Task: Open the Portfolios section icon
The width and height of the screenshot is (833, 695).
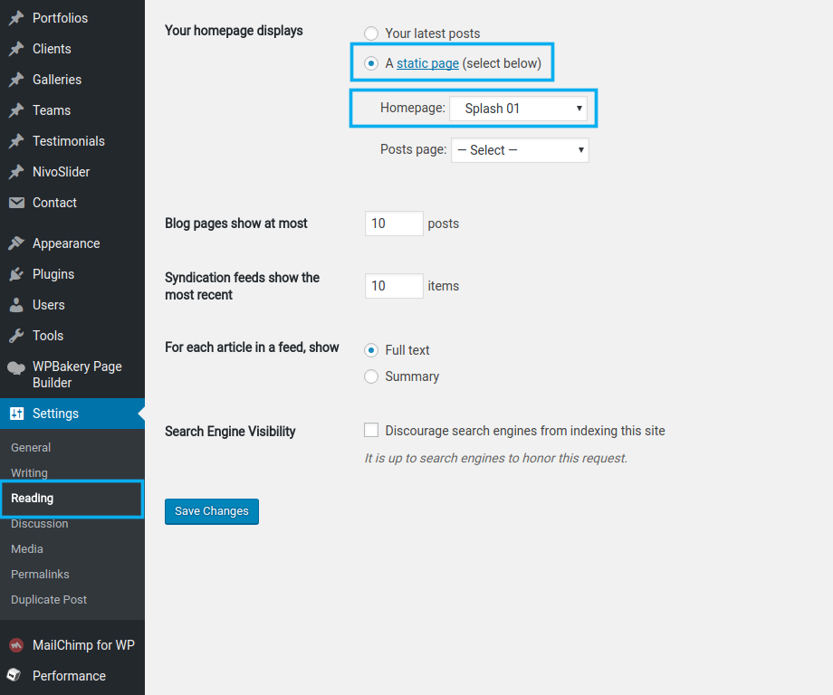Action: click(x=19, y=17)
